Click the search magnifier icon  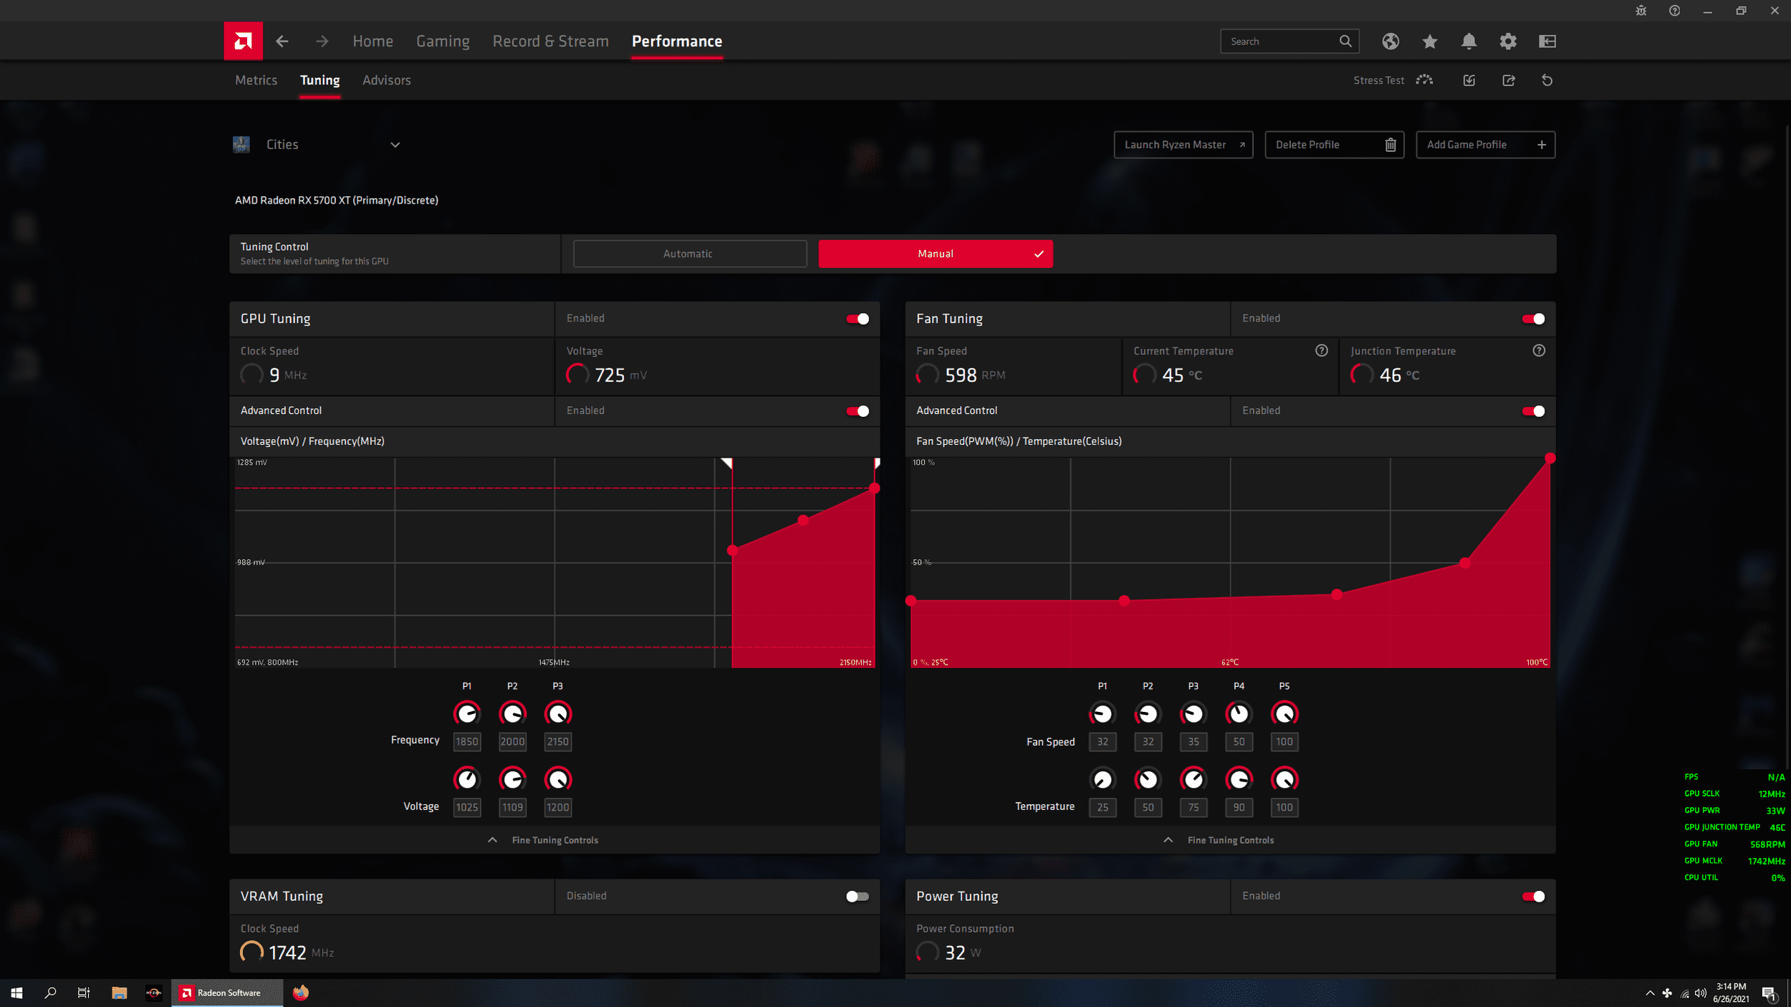coord(1345,41)
